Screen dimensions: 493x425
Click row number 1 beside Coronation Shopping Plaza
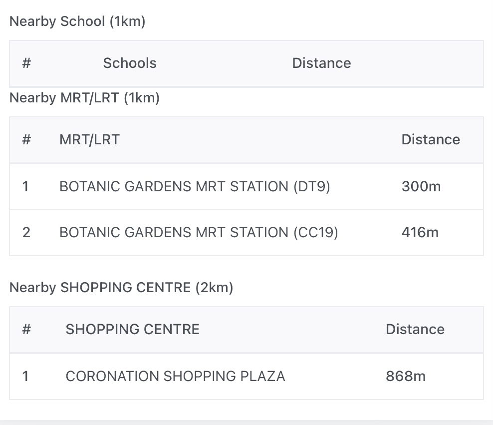25,377
